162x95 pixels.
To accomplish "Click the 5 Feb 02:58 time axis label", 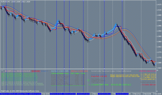I will [147, 94].
